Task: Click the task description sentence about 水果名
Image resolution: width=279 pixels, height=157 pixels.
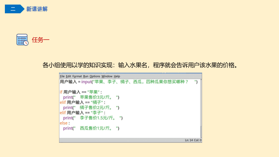Action: point(140,65)
